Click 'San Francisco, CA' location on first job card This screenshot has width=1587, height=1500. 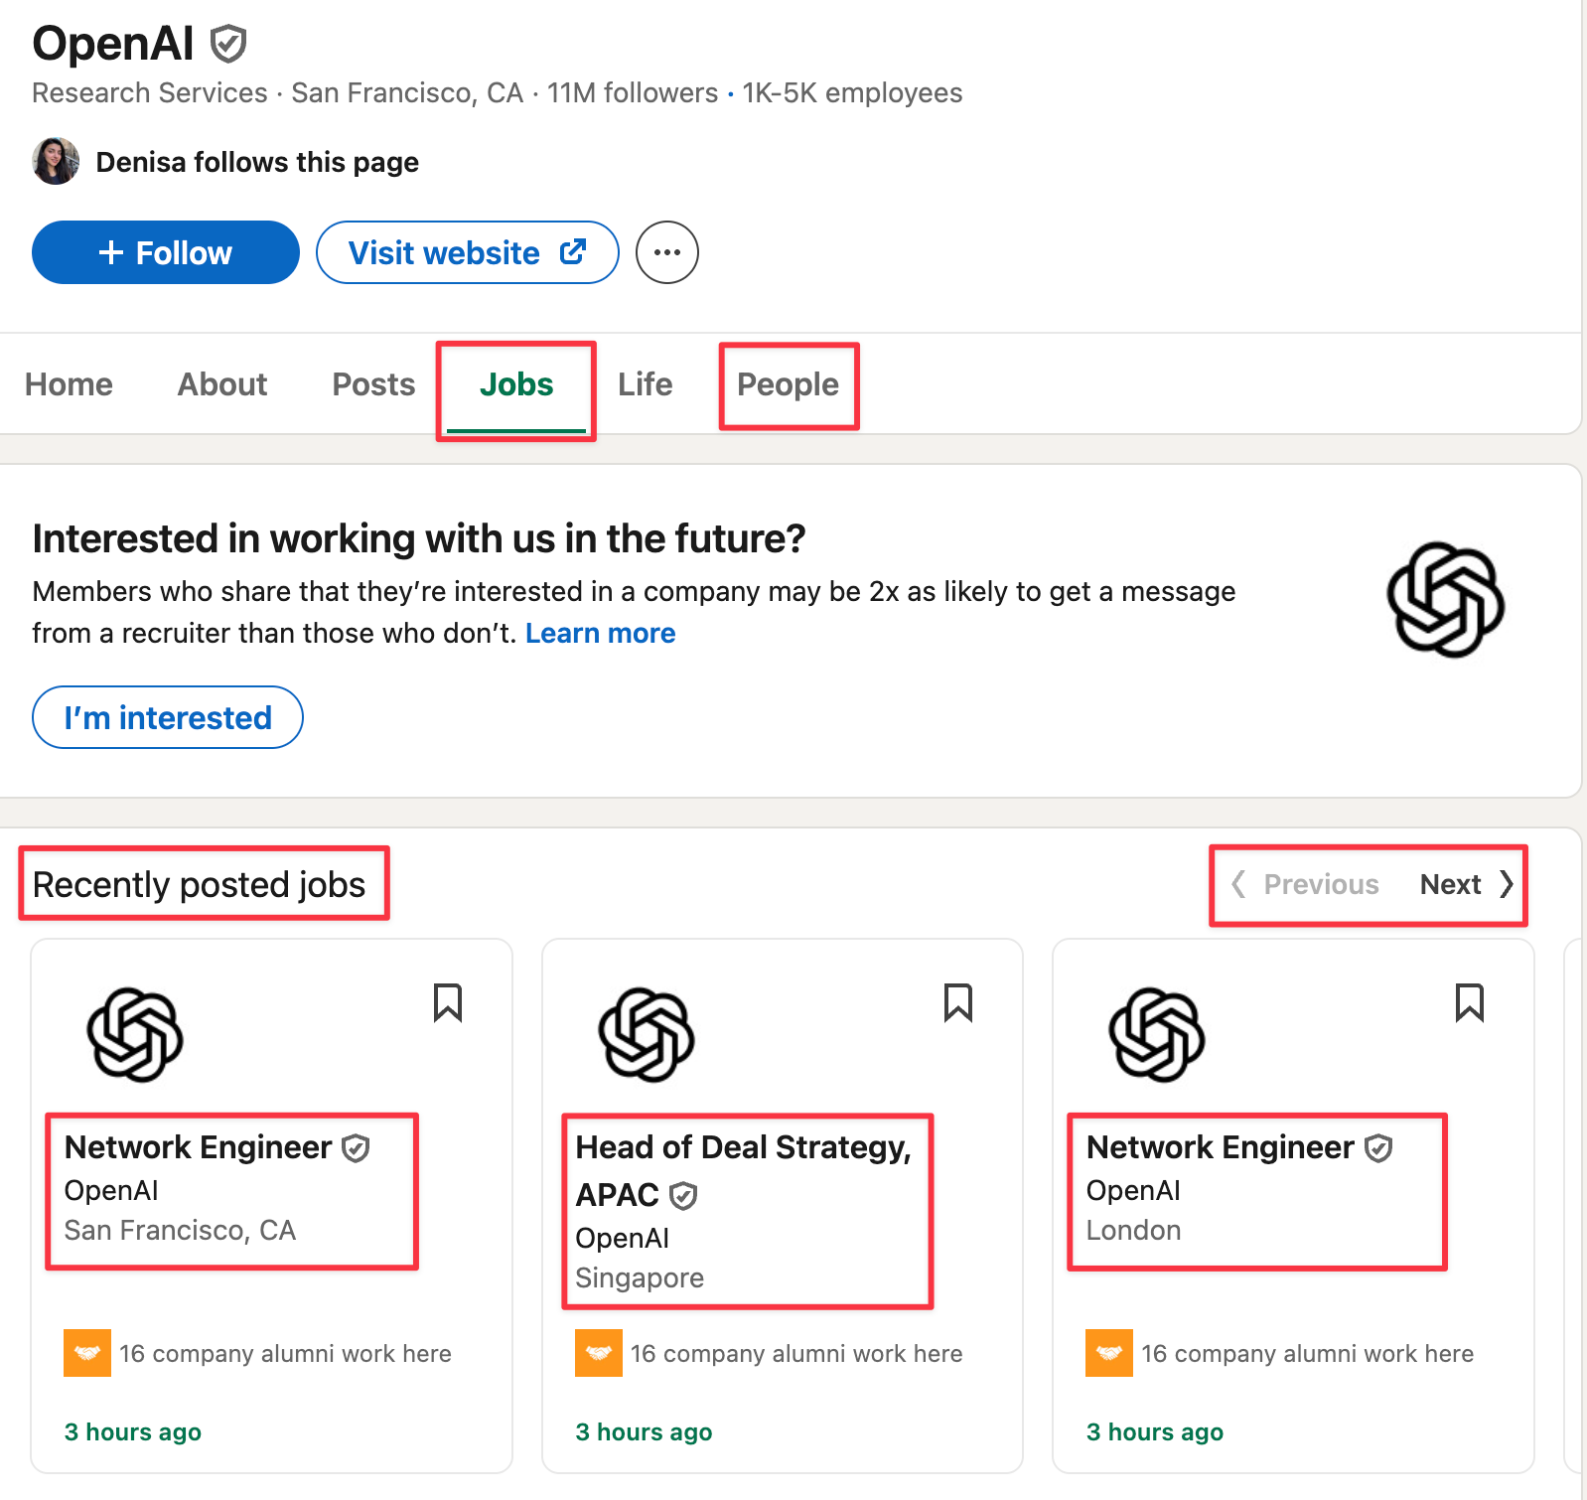point(180,1230)
